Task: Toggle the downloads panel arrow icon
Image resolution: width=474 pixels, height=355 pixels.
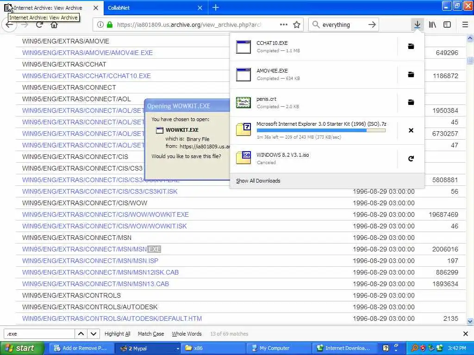Action: [417, 25]
